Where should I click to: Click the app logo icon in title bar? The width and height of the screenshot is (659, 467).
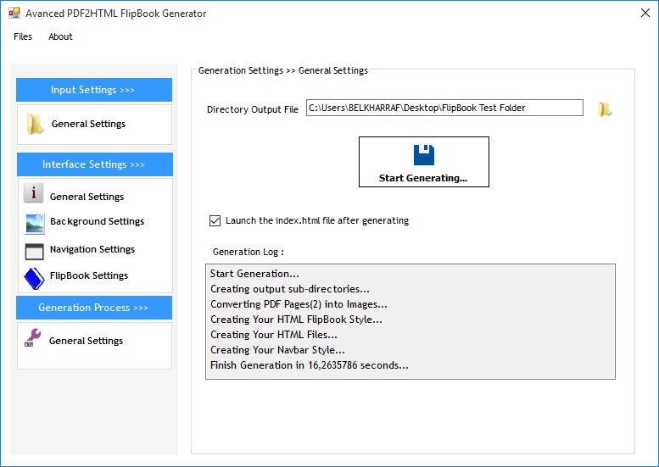[x=14, y=13]
